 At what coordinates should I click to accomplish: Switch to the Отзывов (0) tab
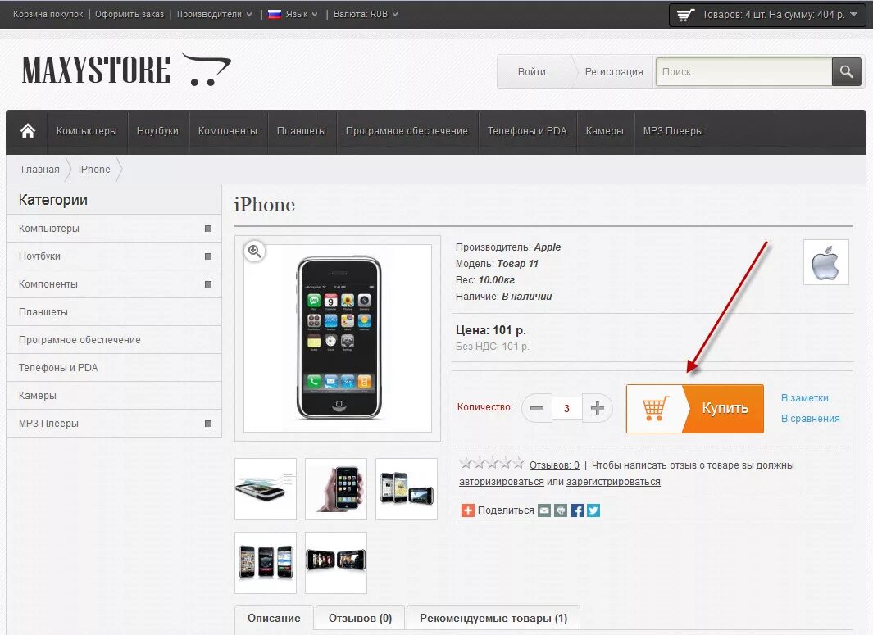pyautogui.click(x=360, y=619)
